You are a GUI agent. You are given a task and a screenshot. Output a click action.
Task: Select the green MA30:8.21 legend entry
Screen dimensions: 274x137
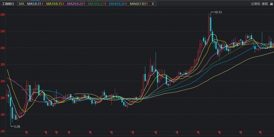coord(97,4)
